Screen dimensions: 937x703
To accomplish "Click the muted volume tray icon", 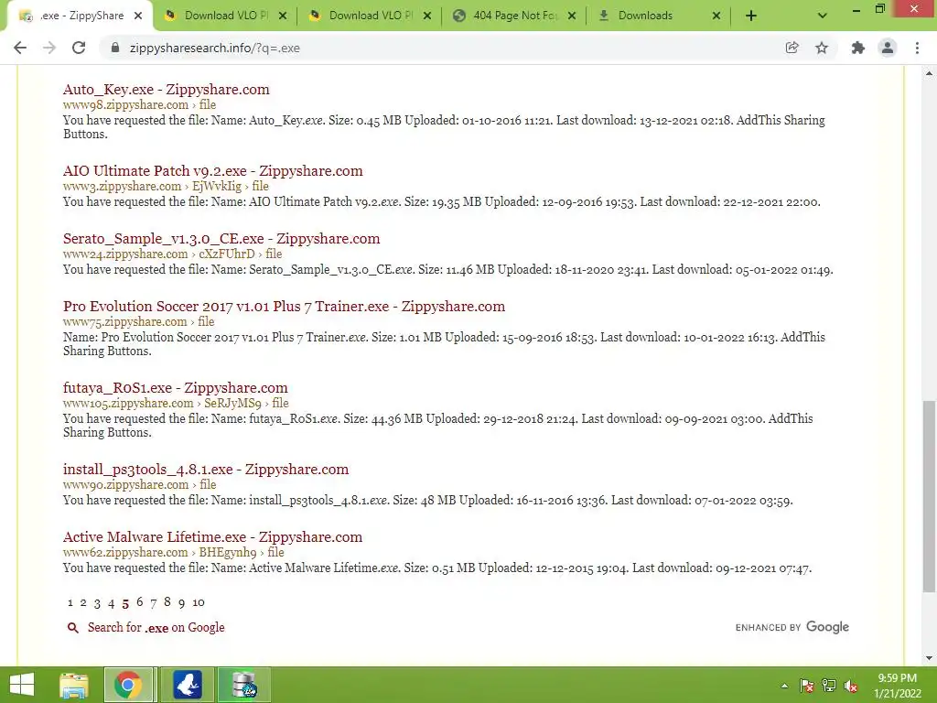I will [x=852, y=686].
